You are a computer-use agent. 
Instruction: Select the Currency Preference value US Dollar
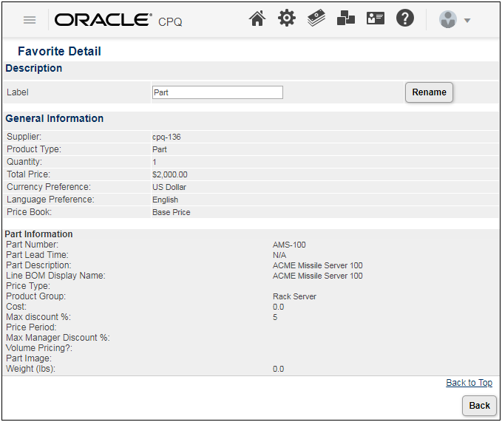click(169, 187)
